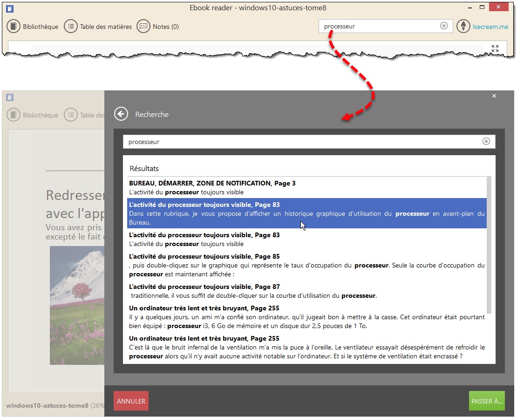Open the Page 87 search result
This screenshot has width=517, height=418.
(306, 291)
